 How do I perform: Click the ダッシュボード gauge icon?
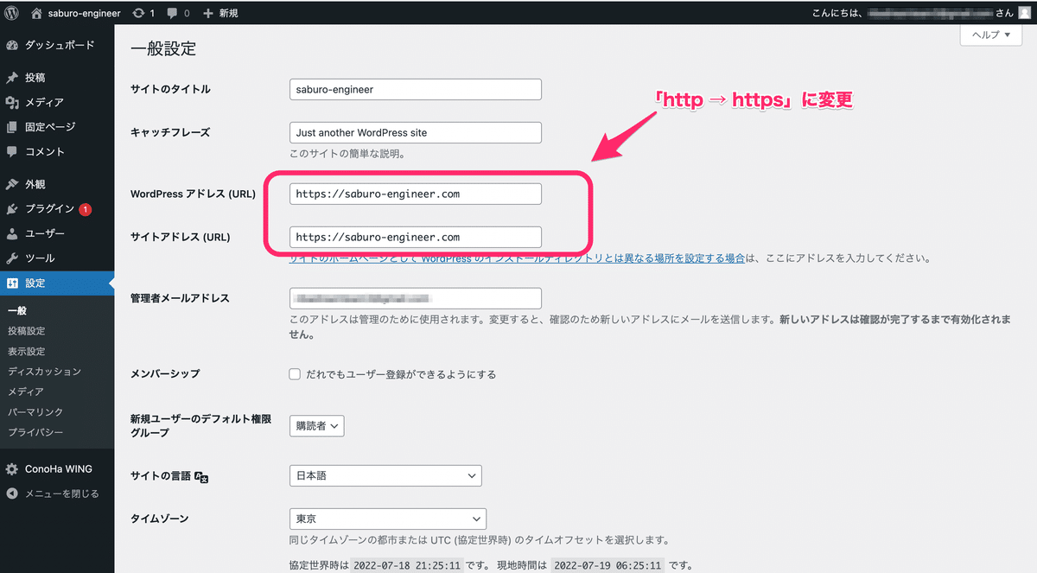click(12, 45)
